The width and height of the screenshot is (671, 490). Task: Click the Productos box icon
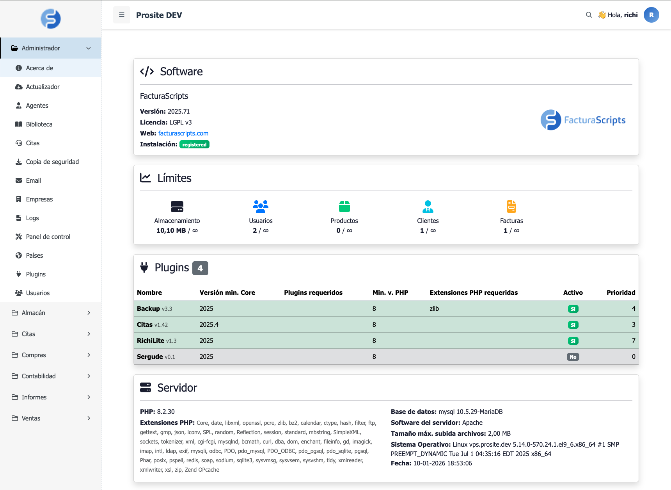point(344,206)
